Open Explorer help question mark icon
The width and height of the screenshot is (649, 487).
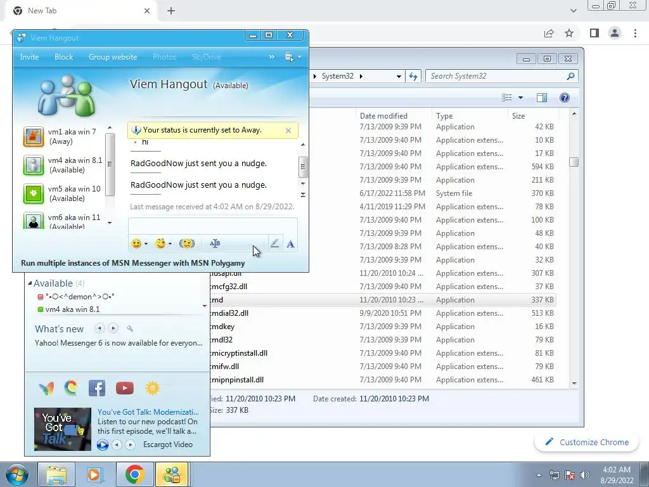[x=565, y=98]
